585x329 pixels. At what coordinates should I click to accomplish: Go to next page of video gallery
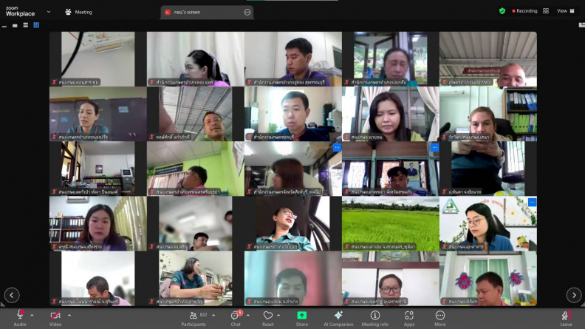click(x=574, y=295)
